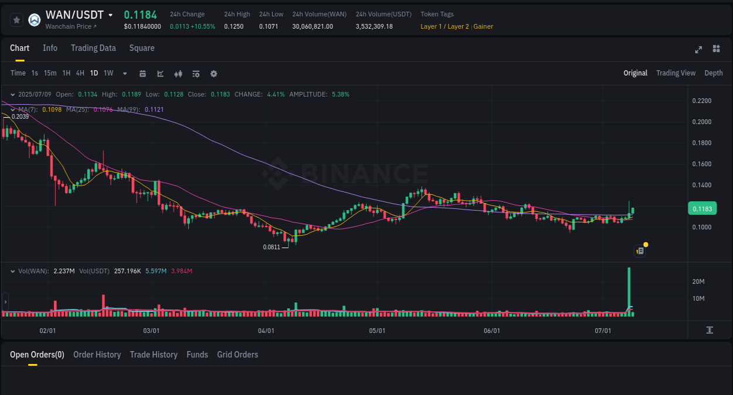
Task: Open the Trade History tab
Action: coord(154,354)
